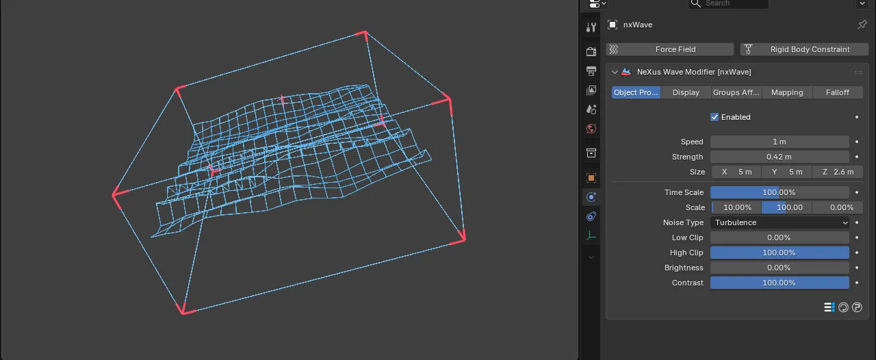
Task: Click the NeXus Wave Modifier shoe icon
Action: click(626, 72)
